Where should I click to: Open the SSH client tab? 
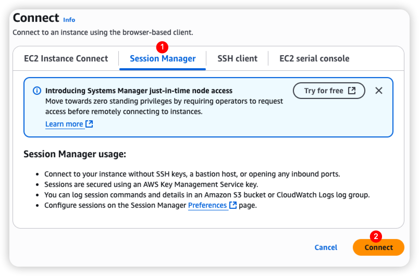coord(237,58)
